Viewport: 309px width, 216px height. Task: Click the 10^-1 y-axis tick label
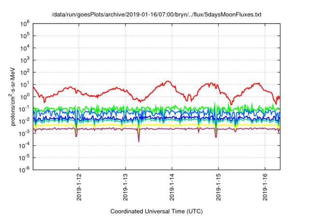24,109
